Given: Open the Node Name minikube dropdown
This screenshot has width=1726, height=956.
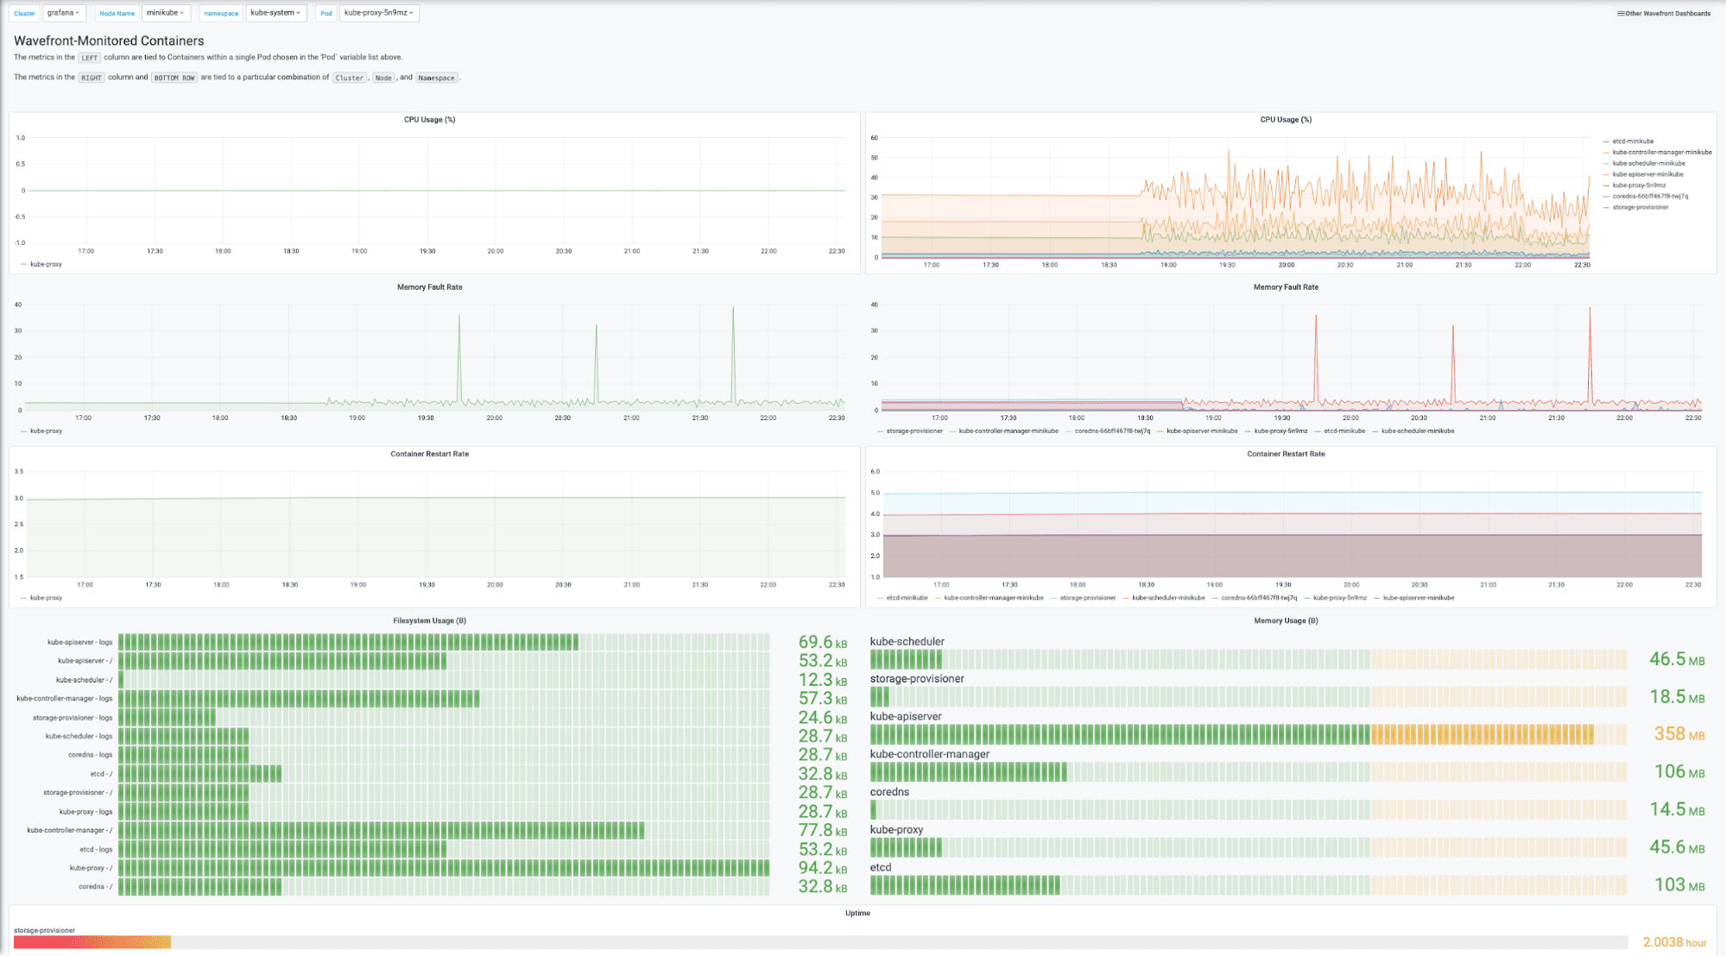Looking at the screenshot, I should [165, 13].
